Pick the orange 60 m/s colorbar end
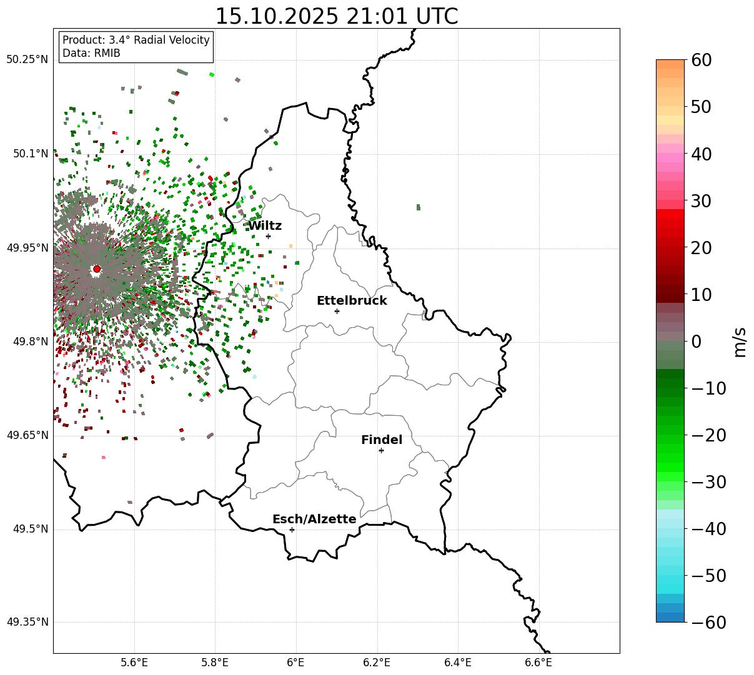Viewport: 754px width, 675px height. [670, 64]
